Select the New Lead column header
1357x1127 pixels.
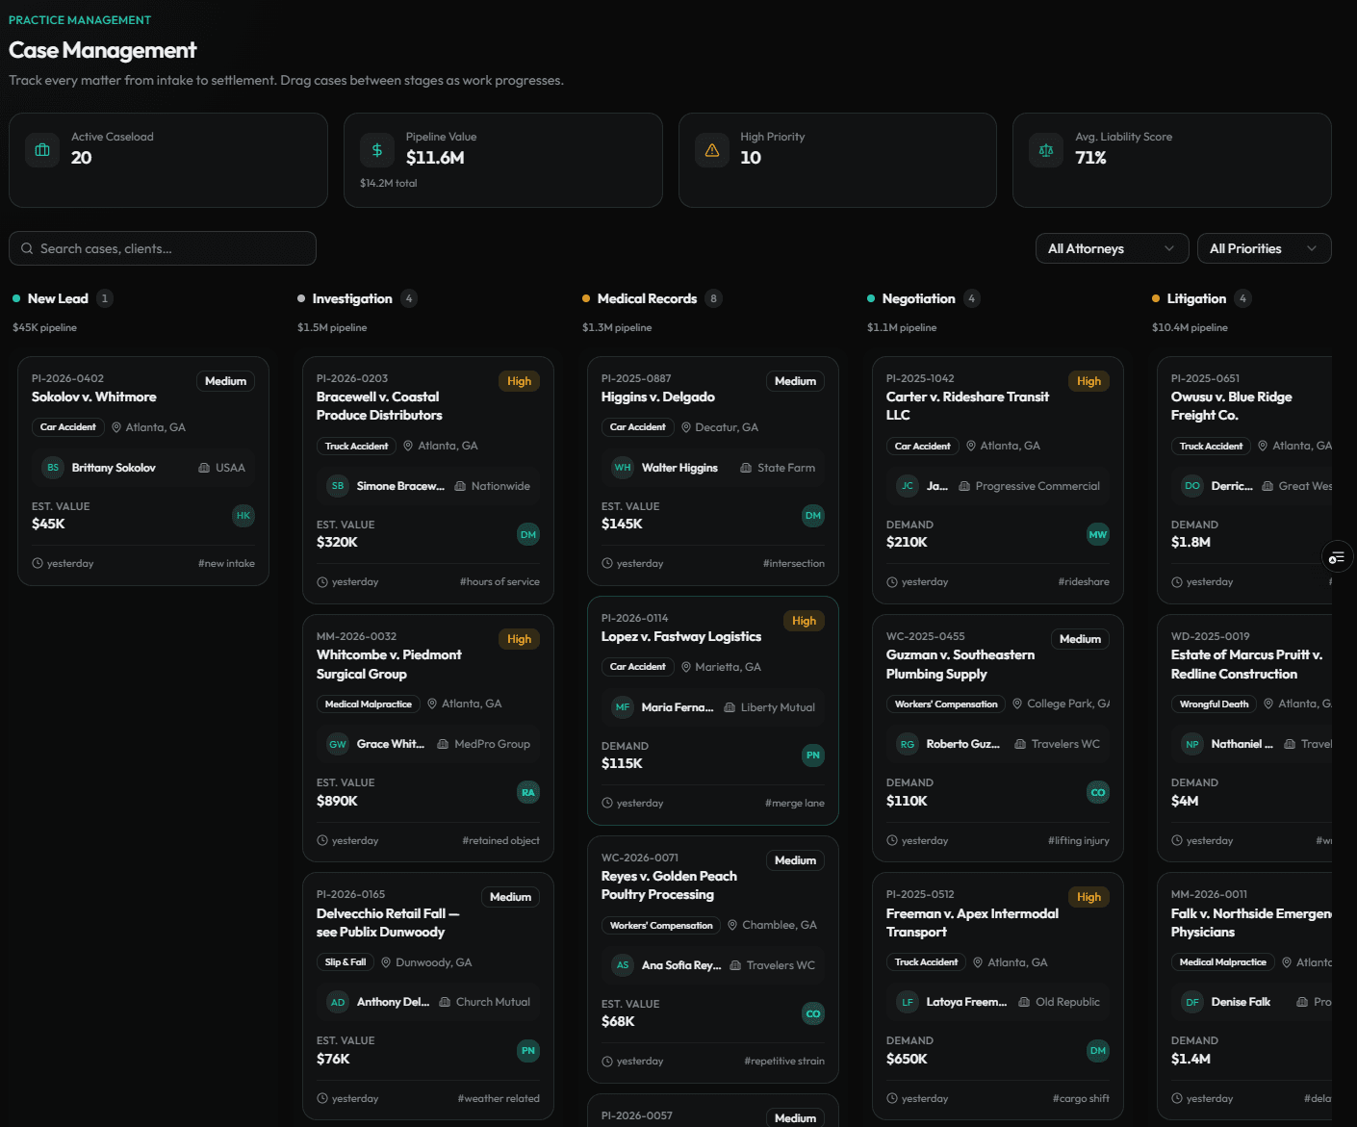58,298
